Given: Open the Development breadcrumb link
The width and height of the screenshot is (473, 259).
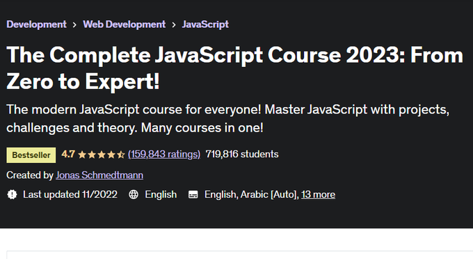Looking at the screenshot, I should [36, 24].
